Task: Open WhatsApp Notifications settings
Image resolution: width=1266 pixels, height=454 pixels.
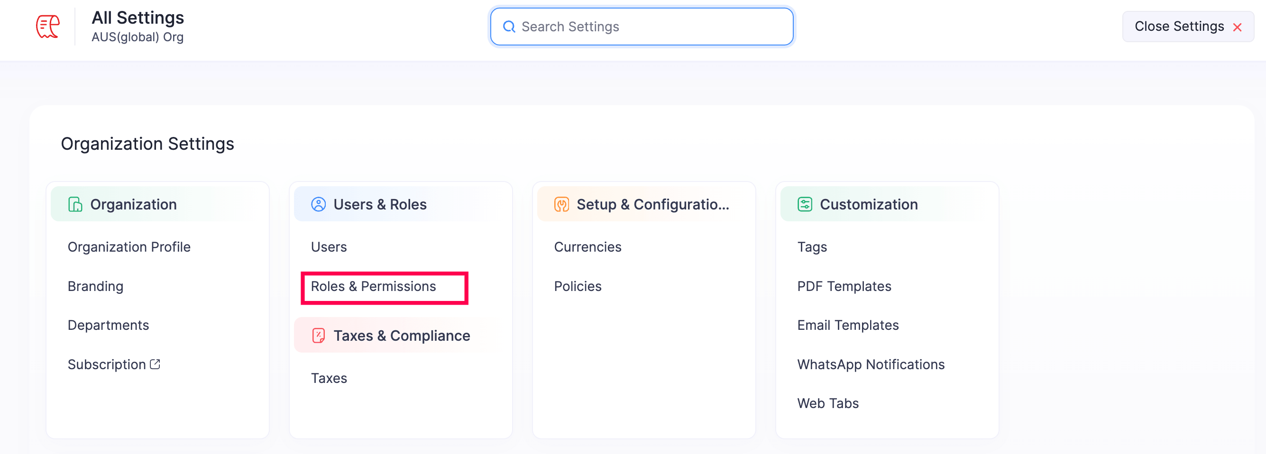Action: click(x=871, y=364)
